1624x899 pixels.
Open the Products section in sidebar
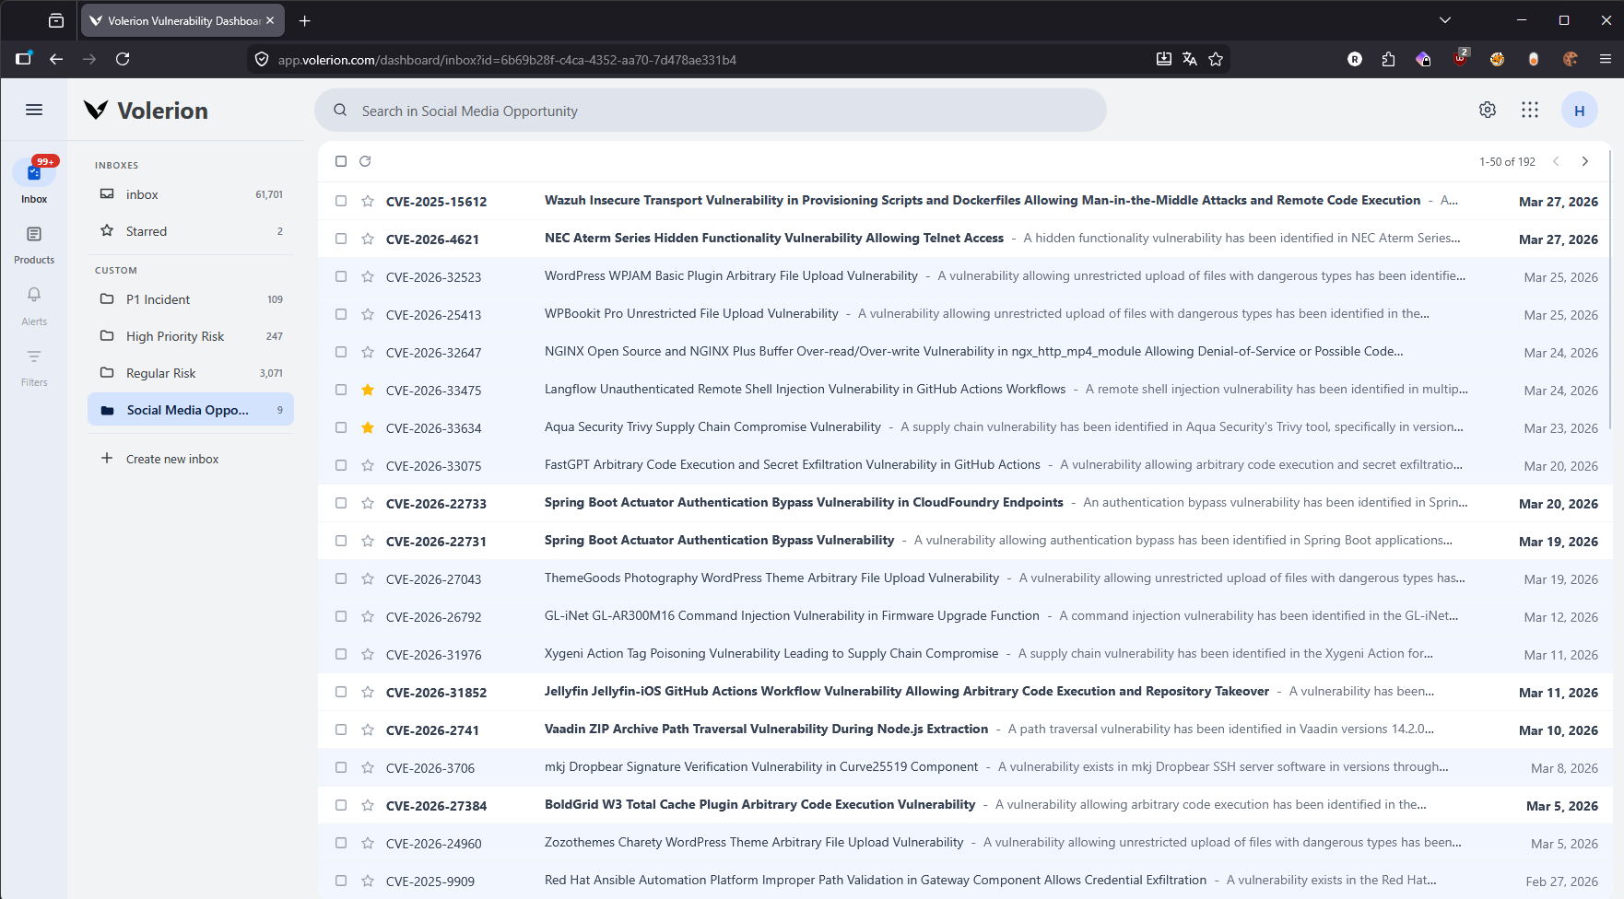pyautogui.click(x=34, y=242)
